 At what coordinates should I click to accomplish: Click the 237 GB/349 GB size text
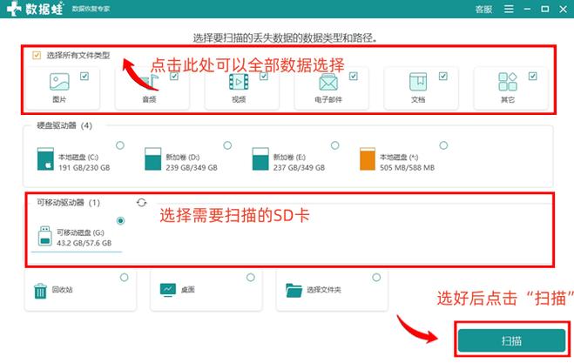[x=299, y=168]
